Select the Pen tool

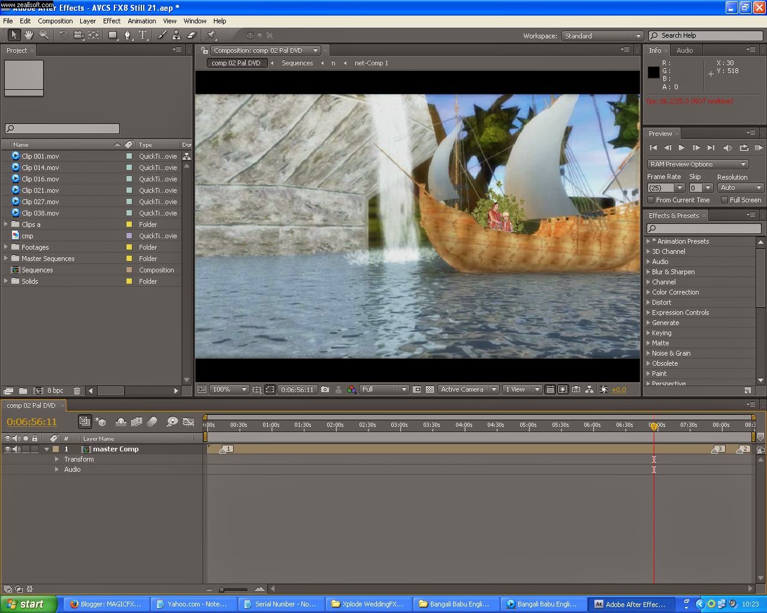click(128, 35)
